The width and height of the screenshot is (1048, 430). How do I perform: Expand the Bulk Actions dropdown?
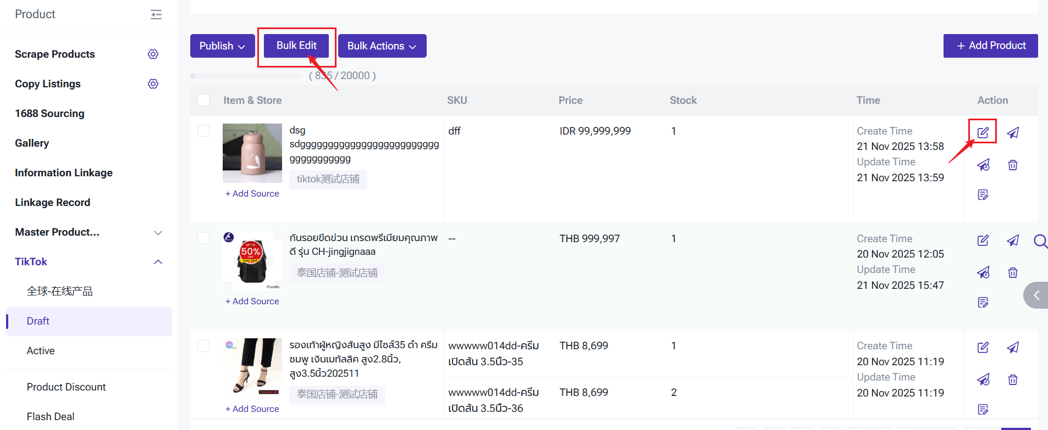pos(382,46)
